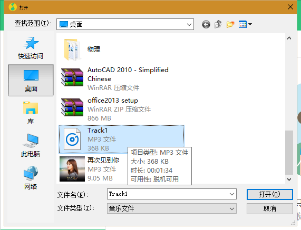Click the file list scrollbar thumb

(289, 153)
